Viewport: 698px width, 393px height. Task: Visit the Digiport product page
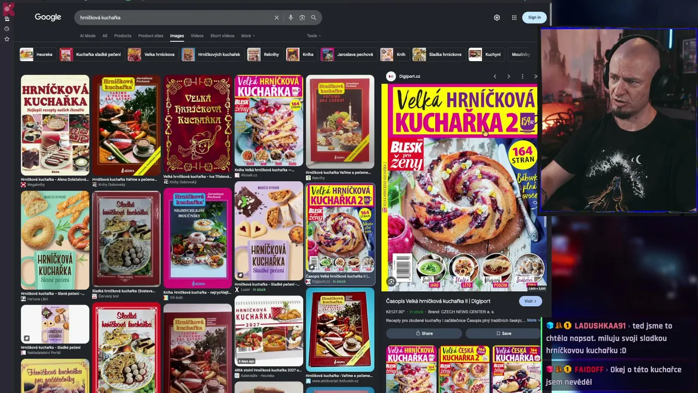pyautogui.click(x=531, y=301)
